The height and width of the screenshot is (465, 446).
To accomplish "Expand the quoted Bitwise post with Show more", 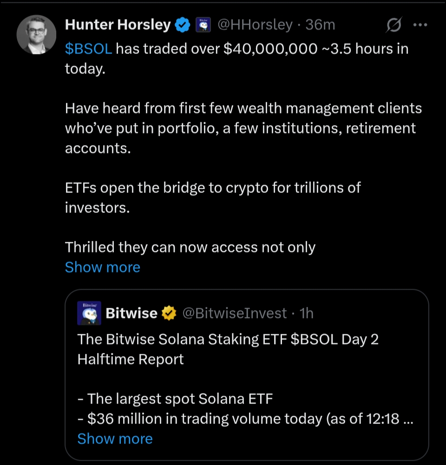I will coord(115,439).
